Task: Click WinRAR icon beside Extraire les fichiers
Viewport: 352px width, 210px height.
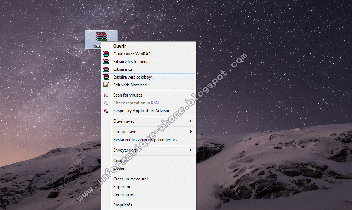Action: (x=106, y=62)
